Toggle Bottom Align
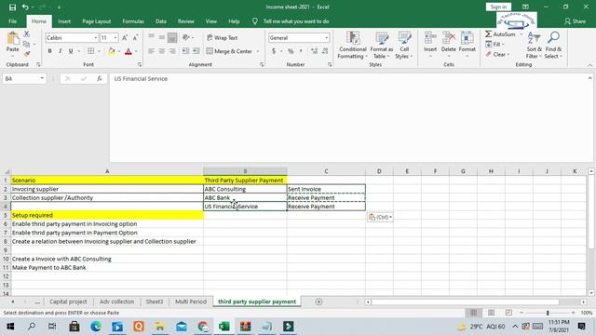The width and height of the screenshot is (596, 335). [172, 37]
